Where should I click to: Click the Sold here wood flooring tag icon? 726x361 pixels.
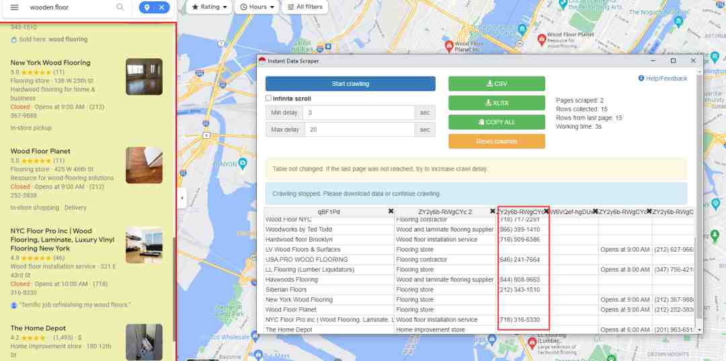point(14,40)
